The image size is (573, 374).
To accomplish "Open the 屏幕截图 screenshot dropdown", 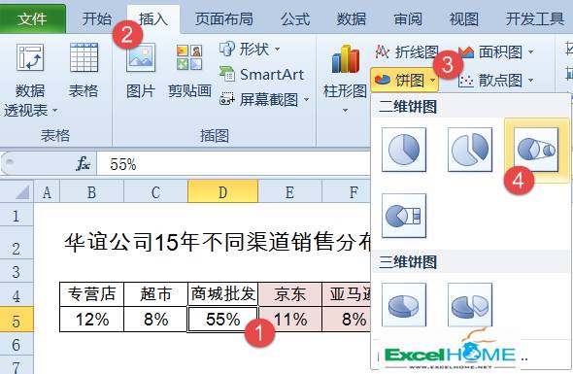I will [x=264, y=99].
